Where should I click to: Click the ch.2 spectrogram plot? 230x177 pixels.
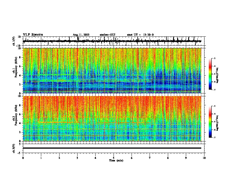tap(112, 119)
